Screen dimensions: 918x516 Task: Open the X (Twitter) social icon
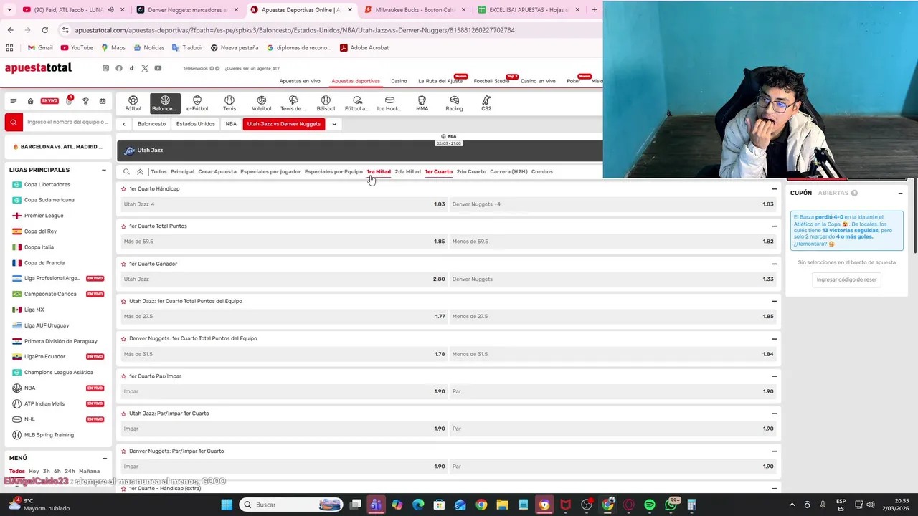point(145,68)
